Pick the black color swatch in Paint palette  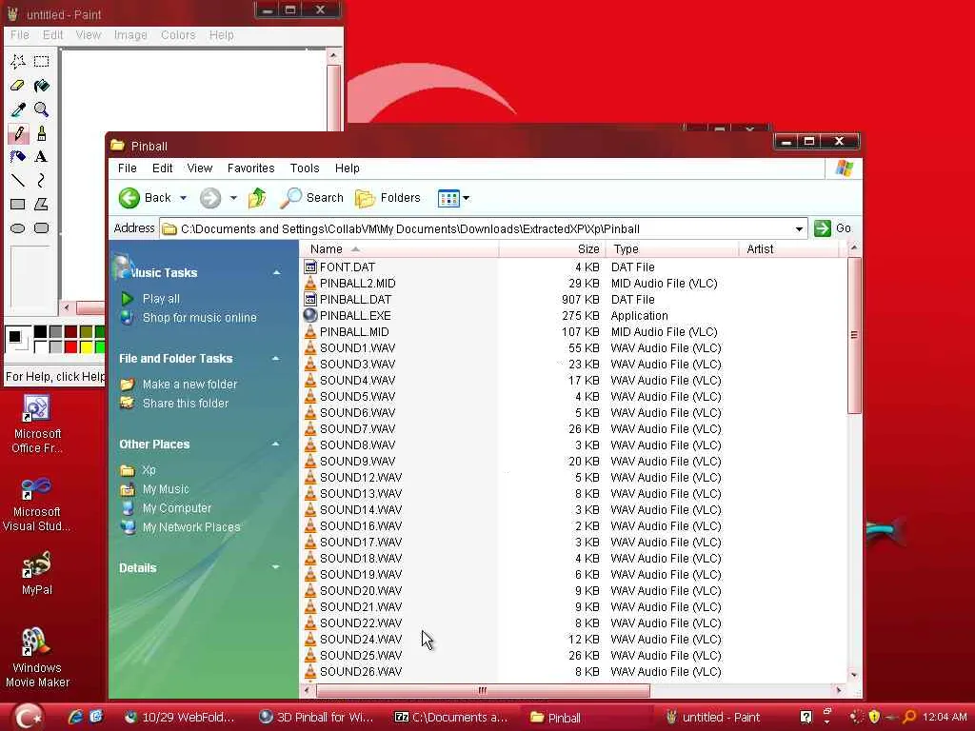click(40, 332)
